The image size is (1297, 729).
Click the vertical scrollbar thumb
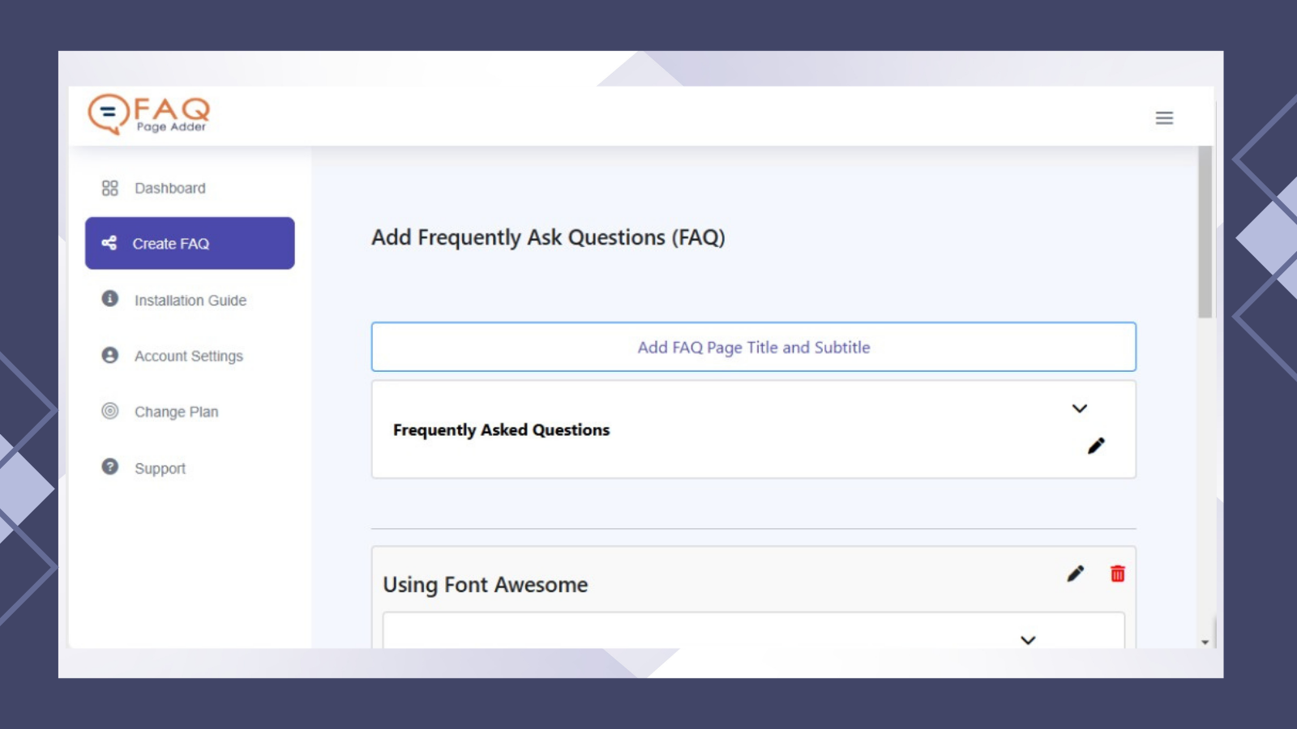point(1205,232)
